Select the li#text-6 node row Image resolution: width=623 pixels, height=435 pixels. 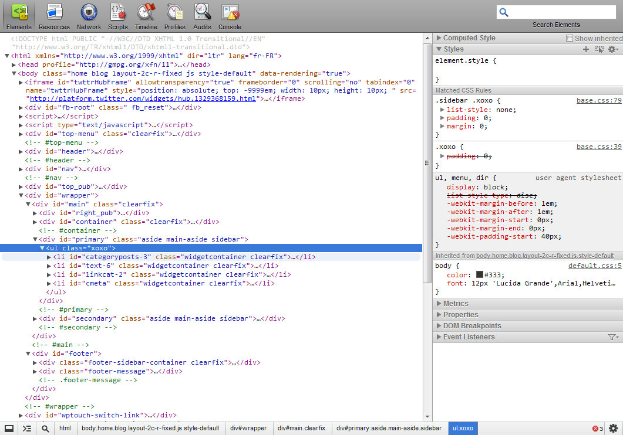tap(211, 266)
